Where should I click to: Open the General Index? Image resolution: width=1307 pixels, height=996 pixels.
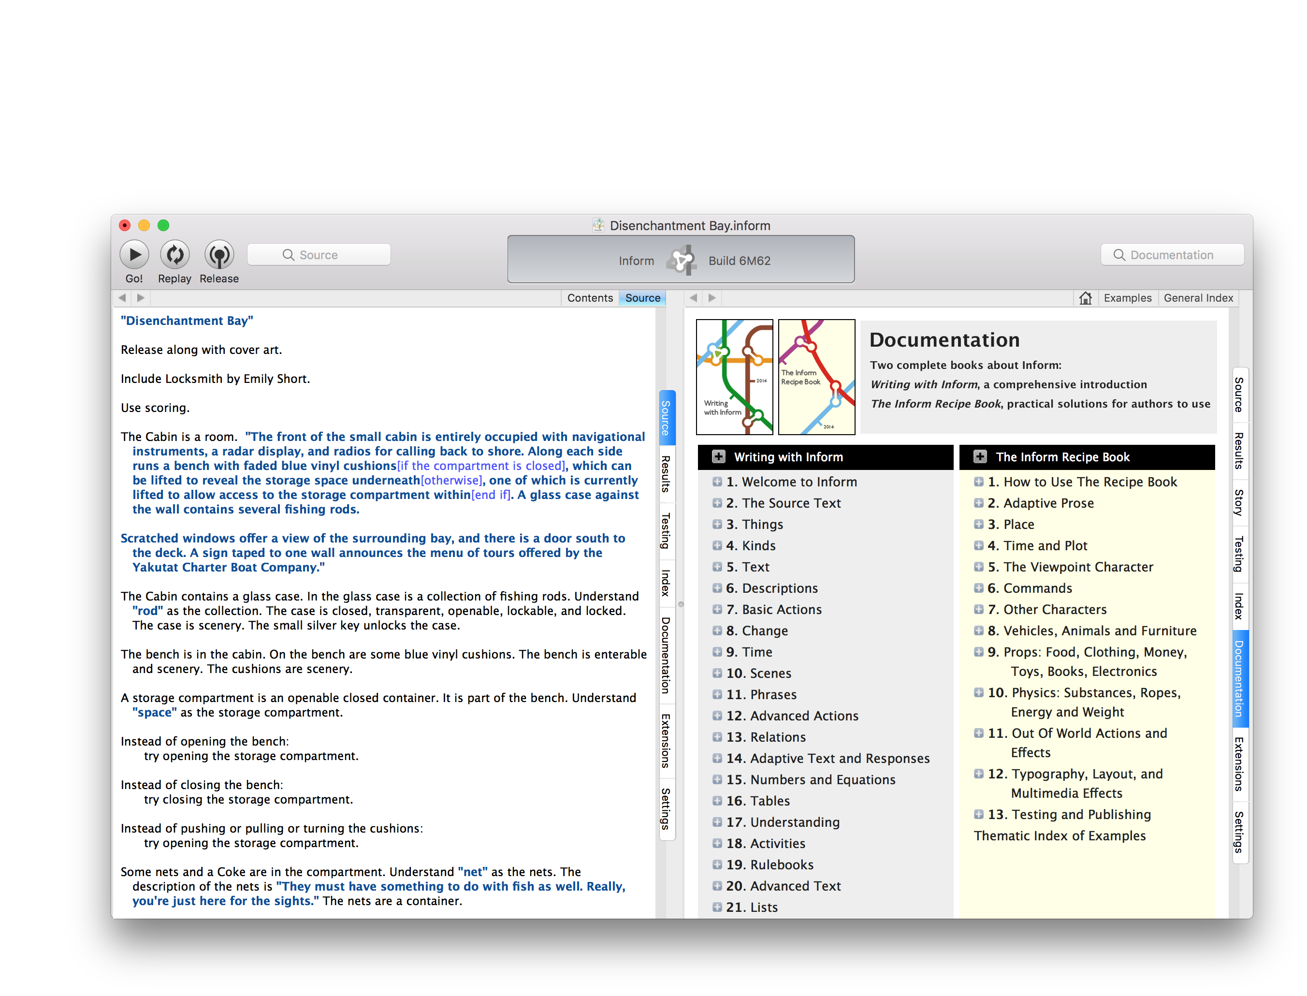1199,298
